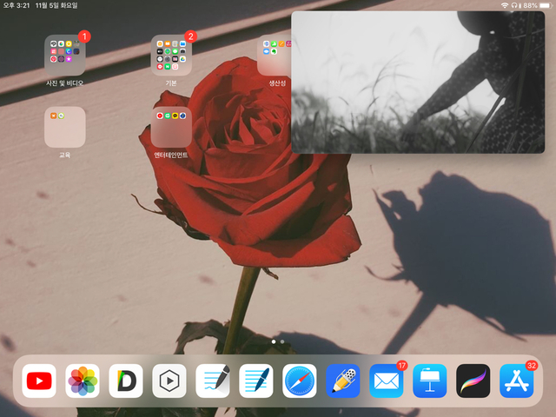Expand the 사진 및 비디오 folder
This screenshot has width=556, height=417.
click(65, 56)
